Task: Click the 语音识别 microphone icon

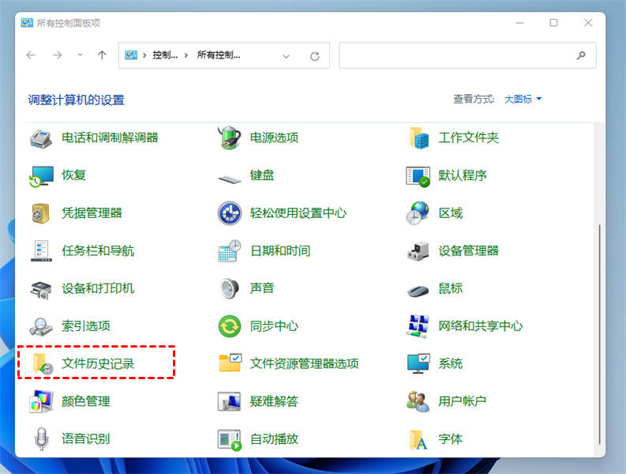Action: pyautogui.click(x=42, y=438)
